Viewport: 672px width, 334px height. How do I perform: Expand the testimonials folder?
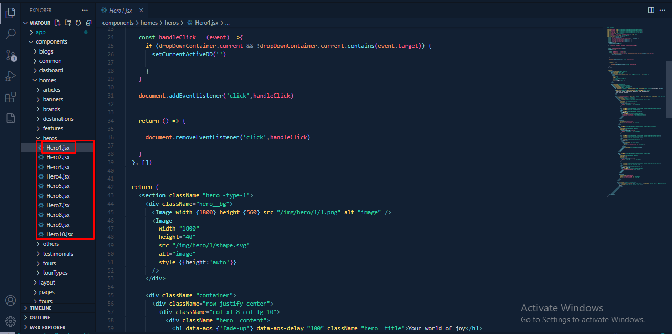coord(58,254)
